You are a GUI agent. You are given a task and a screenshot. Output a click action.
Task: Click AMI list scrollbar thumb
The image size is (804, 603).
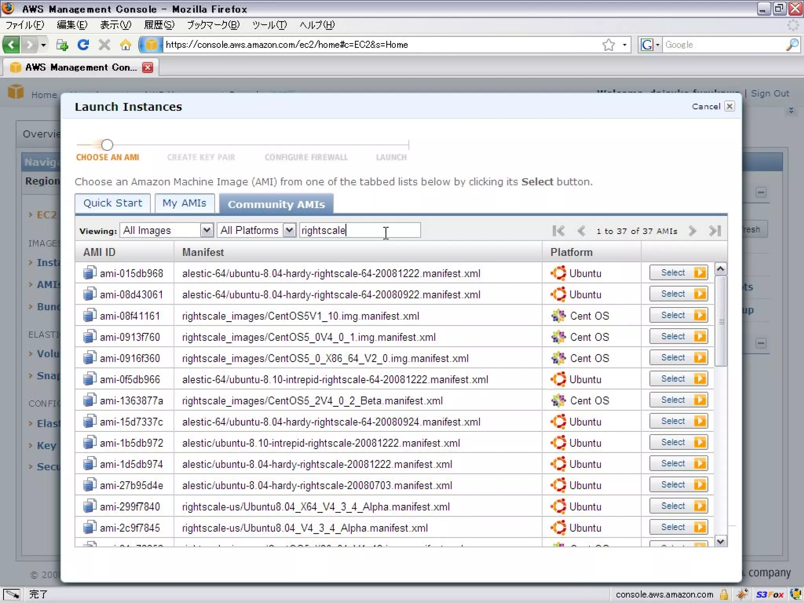pyautogui.click(x=720, y=321)
